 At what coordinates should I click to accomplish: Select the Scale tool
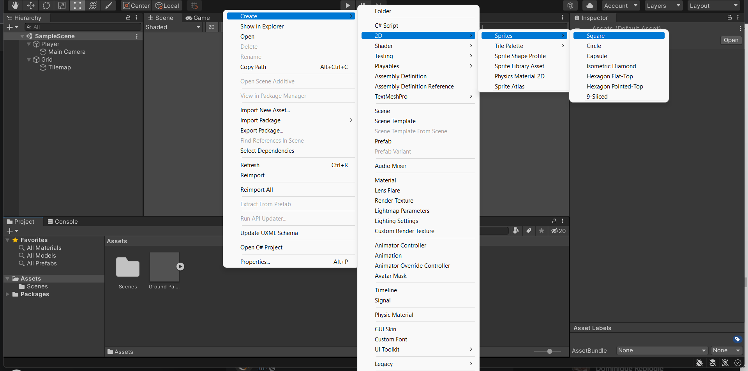pos(62,5)
